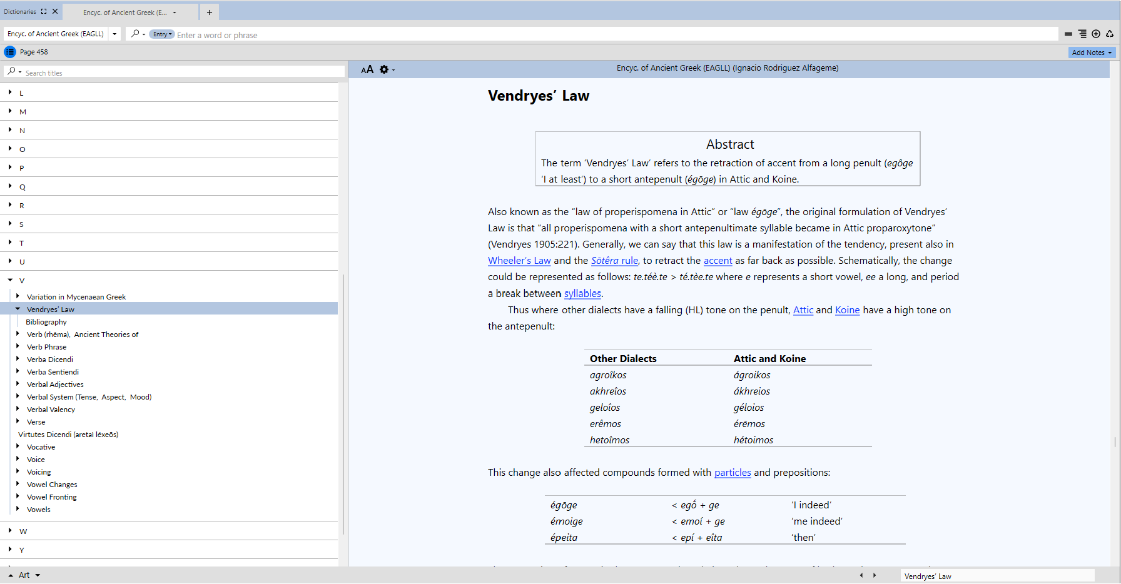Expand the O section

coord(10,149)
